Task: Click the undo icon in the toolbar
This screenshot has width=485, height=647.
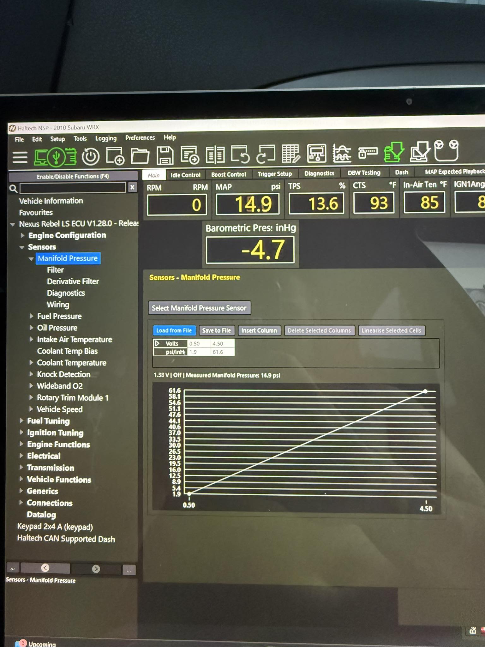Action: 240,154
